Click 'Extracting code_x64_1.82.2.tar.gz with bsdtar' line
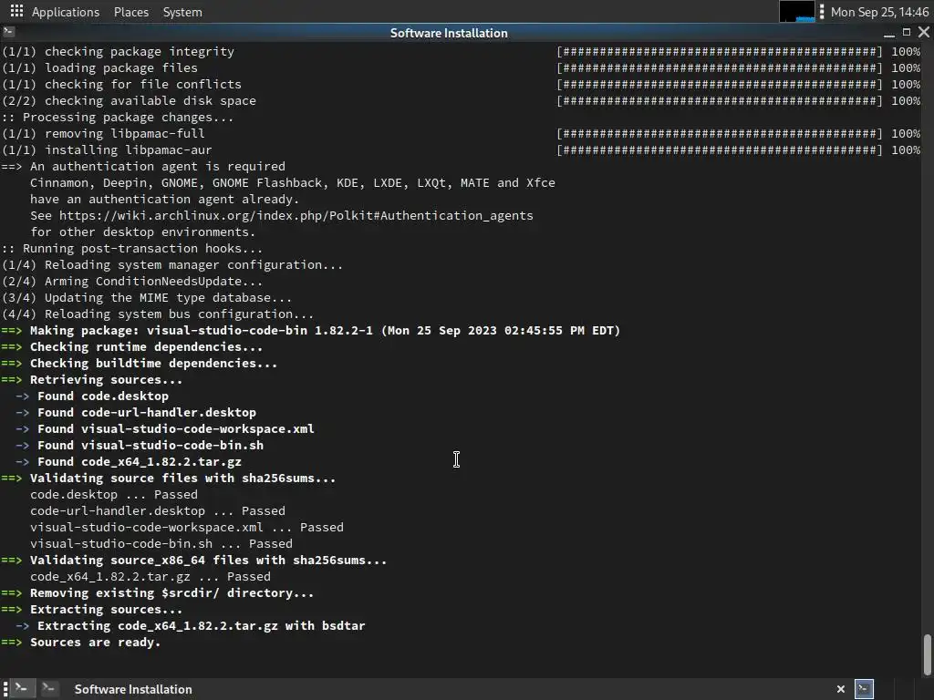Screen dimensions: 934x700 (190, 625)
